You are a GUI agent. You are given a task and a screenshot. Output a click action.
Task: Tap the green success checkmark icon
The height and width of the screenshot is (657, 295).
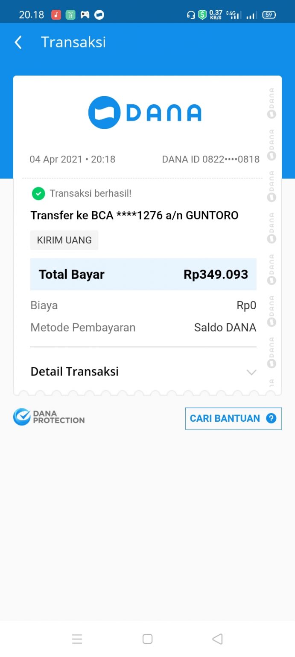pos(38,193)
